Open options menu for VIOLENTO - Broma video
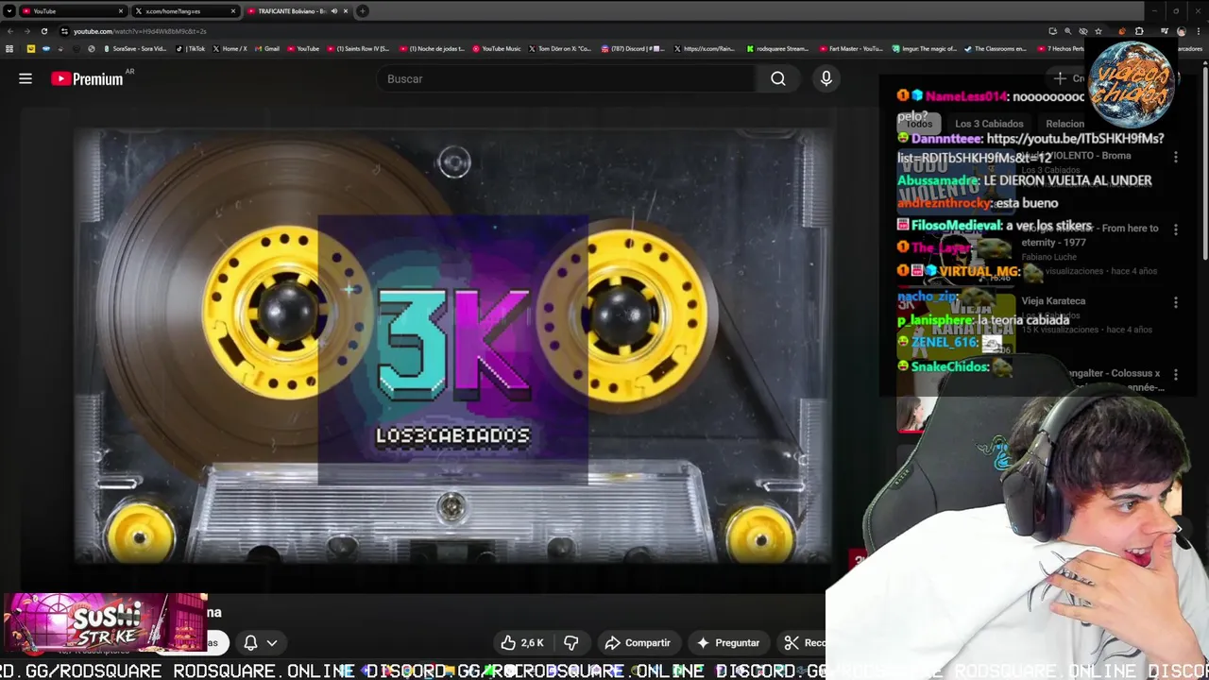This screenshot has height=680, width=1209. click(1176, 157)
